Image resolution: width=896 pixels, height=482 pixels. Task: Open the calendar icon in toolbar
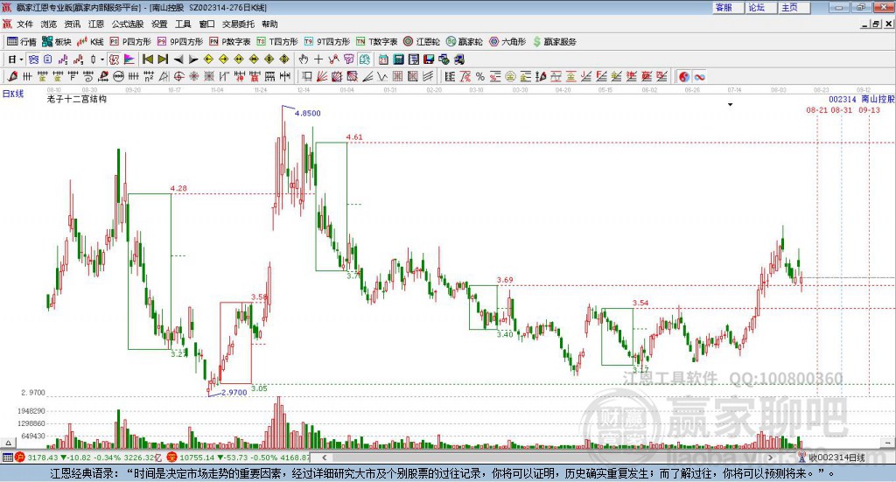(x=383, y=59)
